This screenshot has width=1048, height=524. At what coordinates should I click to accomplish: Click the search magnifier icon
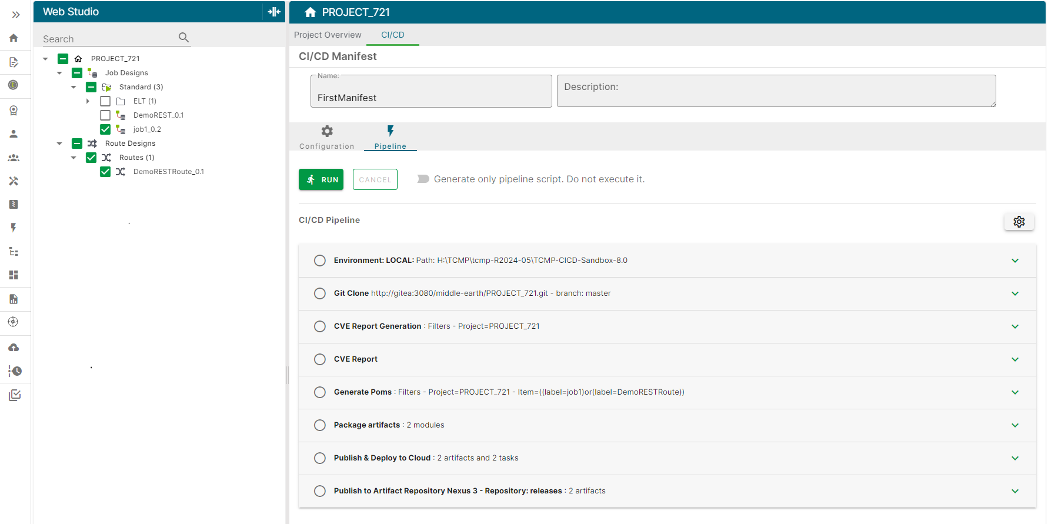pos(183,38)
